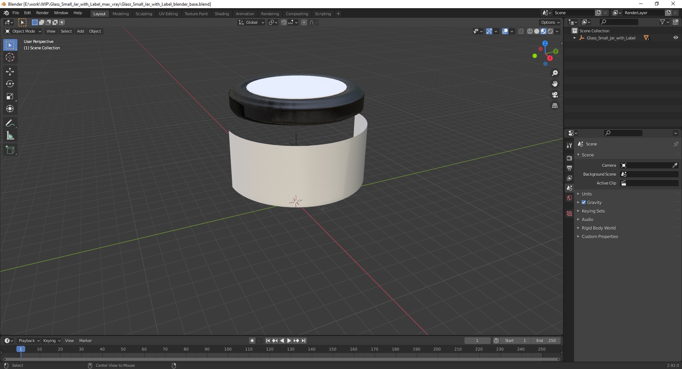Jump to the timeline end frame
Image resolution: width=682 pixels, height=369 pixels.
click(x=303, y=341)
